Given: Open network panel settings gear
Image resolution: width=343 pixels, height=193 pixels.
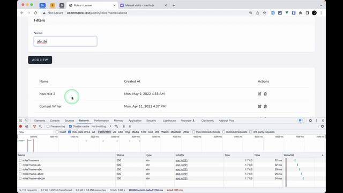Looking at the screenshot, I should (x=323, y=127).
